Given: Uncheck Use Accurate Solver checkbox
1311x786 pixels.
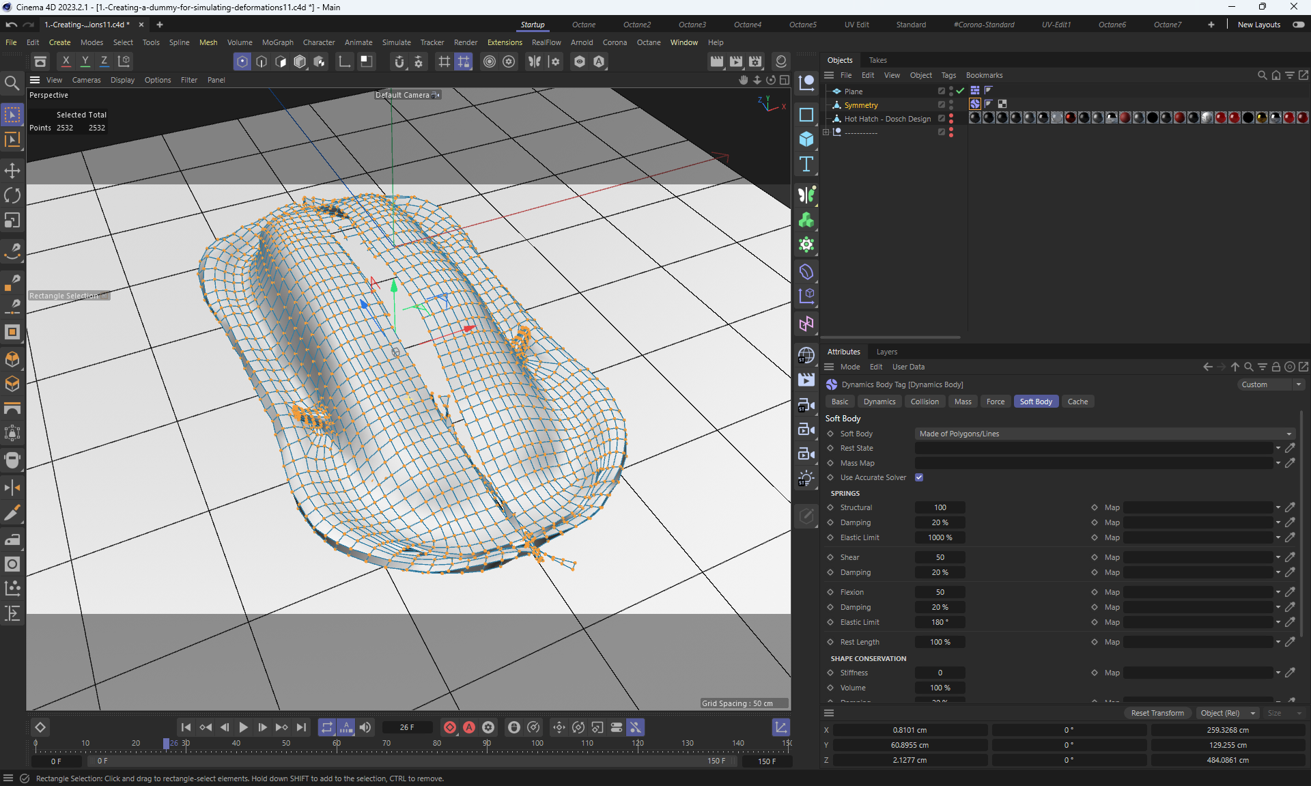Looking at the screenshot, I should (919, 477).
